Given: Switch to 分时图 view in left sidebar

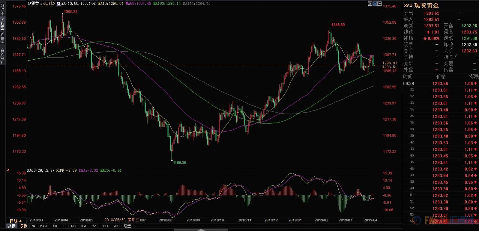Looking at the screenshot, I should [3, 9].
